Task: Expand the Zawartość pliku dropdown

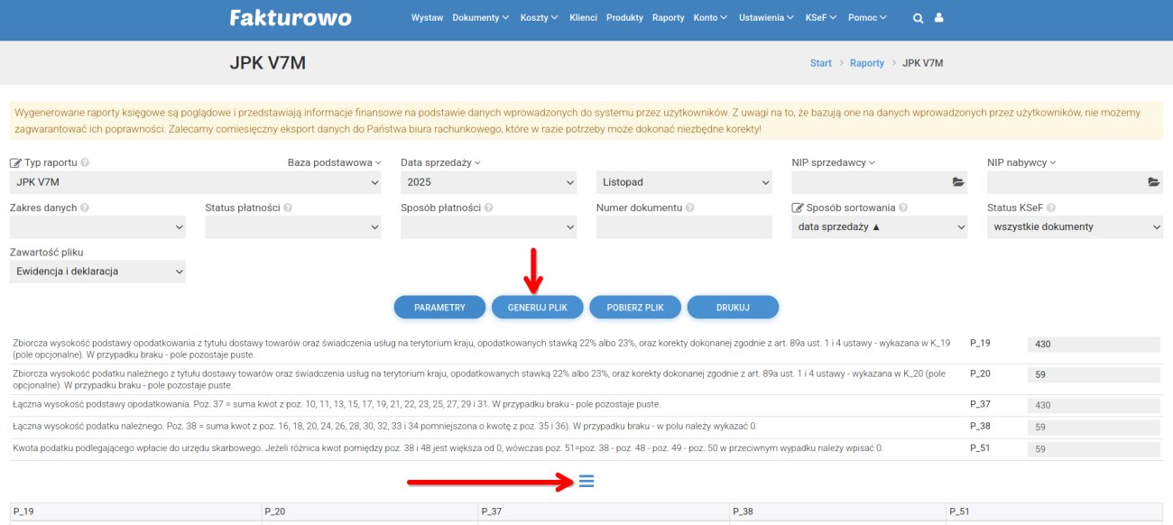Action: (x=97, y=272)
